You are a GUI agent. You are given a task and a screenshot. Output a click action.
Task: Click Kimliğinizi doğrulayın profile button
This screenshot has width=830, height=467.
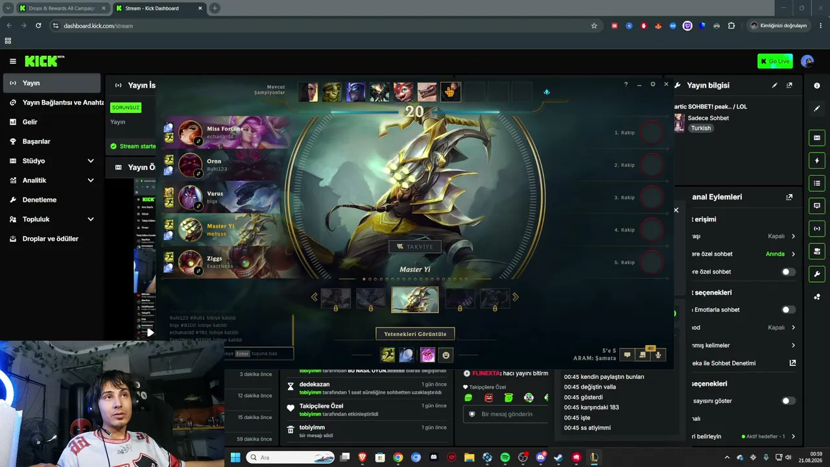(779, 26)
